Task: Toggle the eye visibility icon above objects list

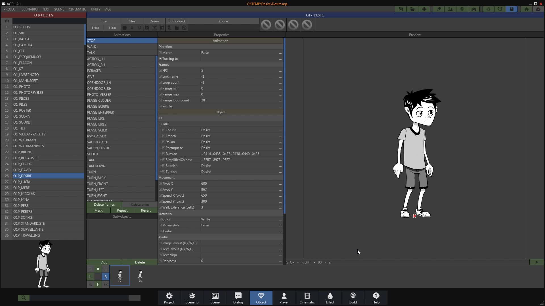Action: 7,21
